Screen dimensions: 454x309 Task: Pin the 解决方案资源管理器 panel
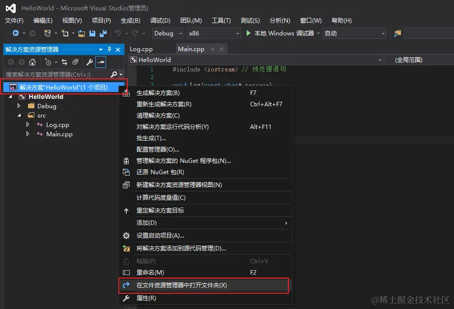pyautogui.click(x=109, y=49)
